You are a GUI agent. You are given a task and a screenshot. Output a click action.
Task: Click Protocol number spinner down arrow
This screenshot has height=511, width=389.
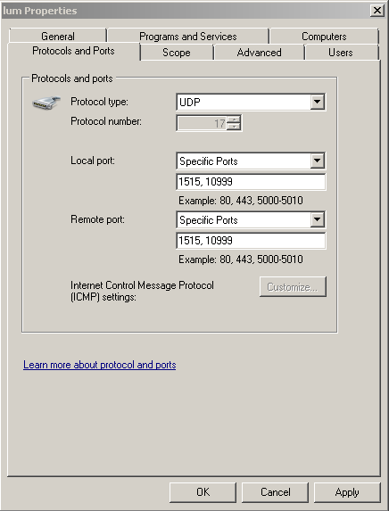(234, 127)
